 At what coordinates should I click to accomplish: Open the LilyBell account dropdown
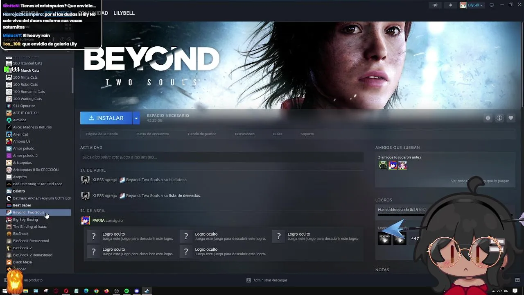472,5
